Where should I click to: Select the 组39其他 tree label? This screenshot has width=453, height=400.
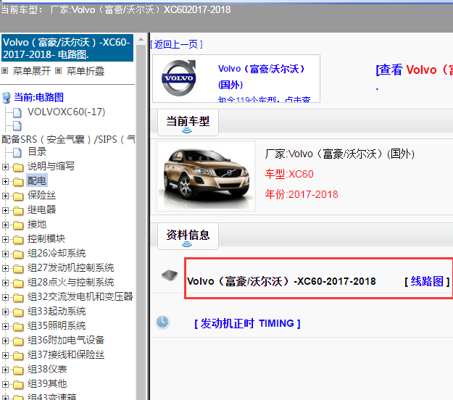(x=47, y=384)
